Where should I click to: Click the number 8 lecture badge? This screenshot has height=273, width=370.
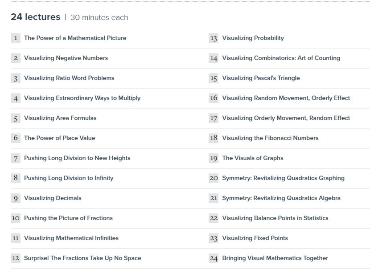[16, 178]
